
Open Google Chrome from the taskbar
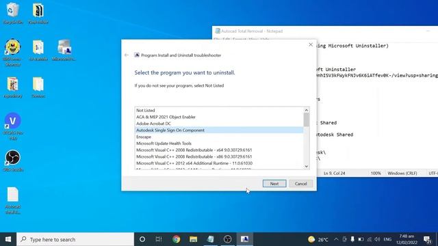(177, 239)
